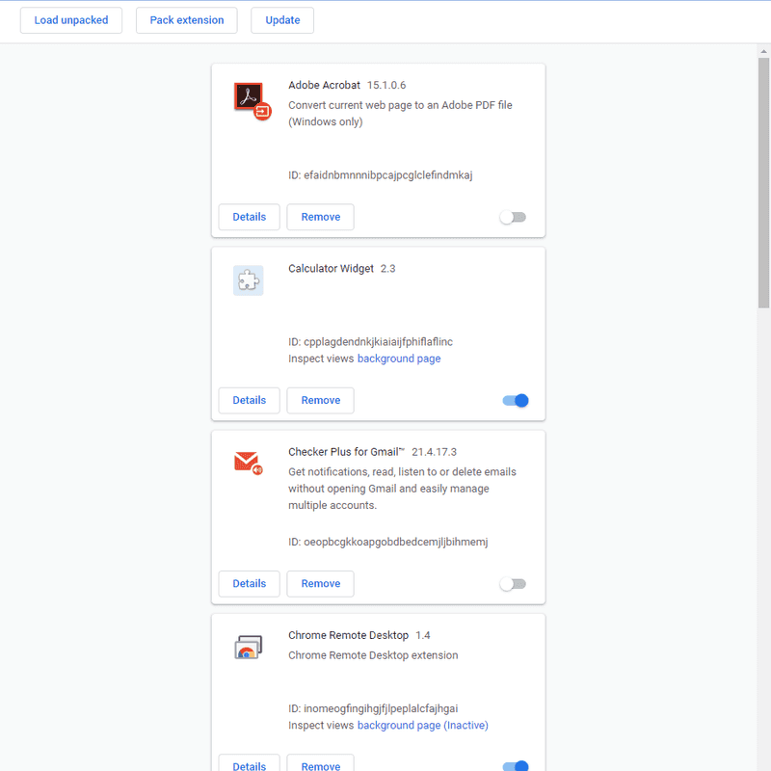Click ID cpplagdendnkjkiaiaijfphiflaflinc text

(370, 342)
